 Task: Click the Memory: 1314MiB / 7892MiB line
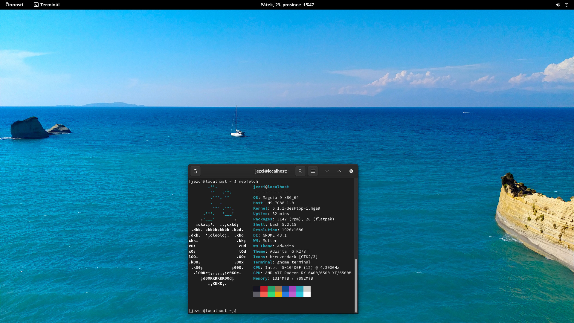click(x=283, y=278)
